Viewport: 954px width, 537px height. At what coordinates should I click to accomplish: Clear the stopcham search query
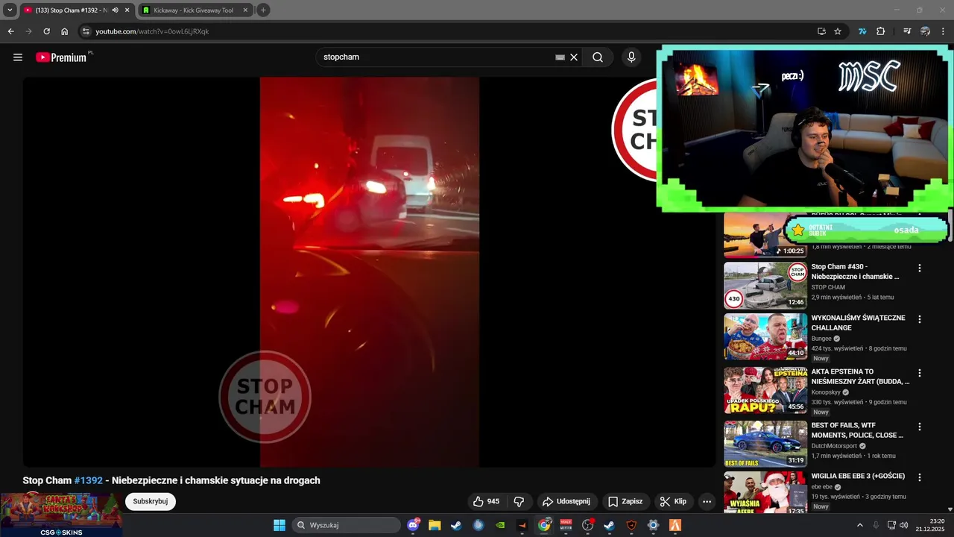pyautogui.click(x=574, y=57)
